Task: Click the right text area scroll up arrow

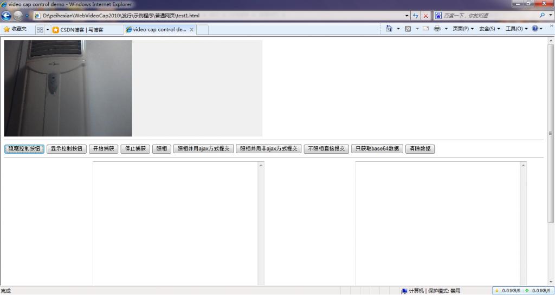Action: tap(524, 165)
